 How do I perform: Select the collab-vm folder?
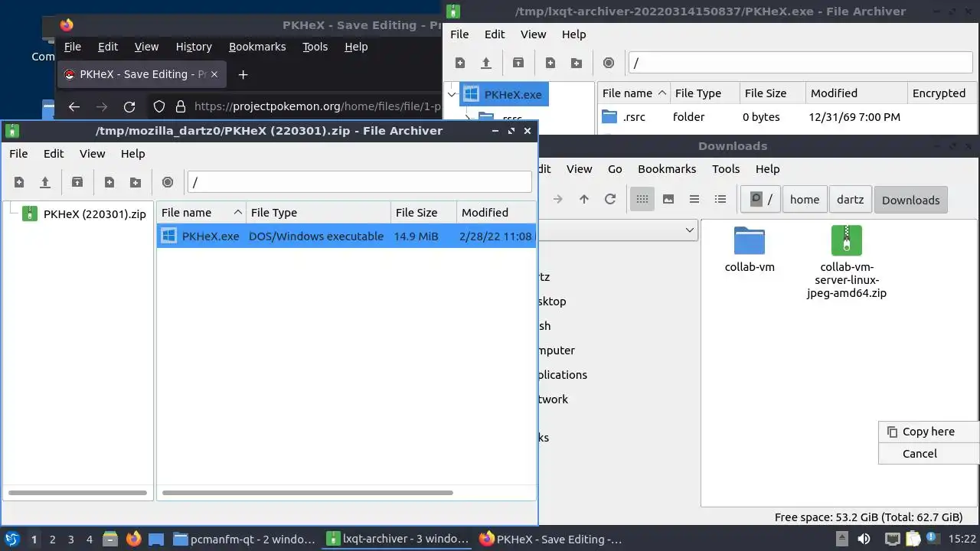750,250
